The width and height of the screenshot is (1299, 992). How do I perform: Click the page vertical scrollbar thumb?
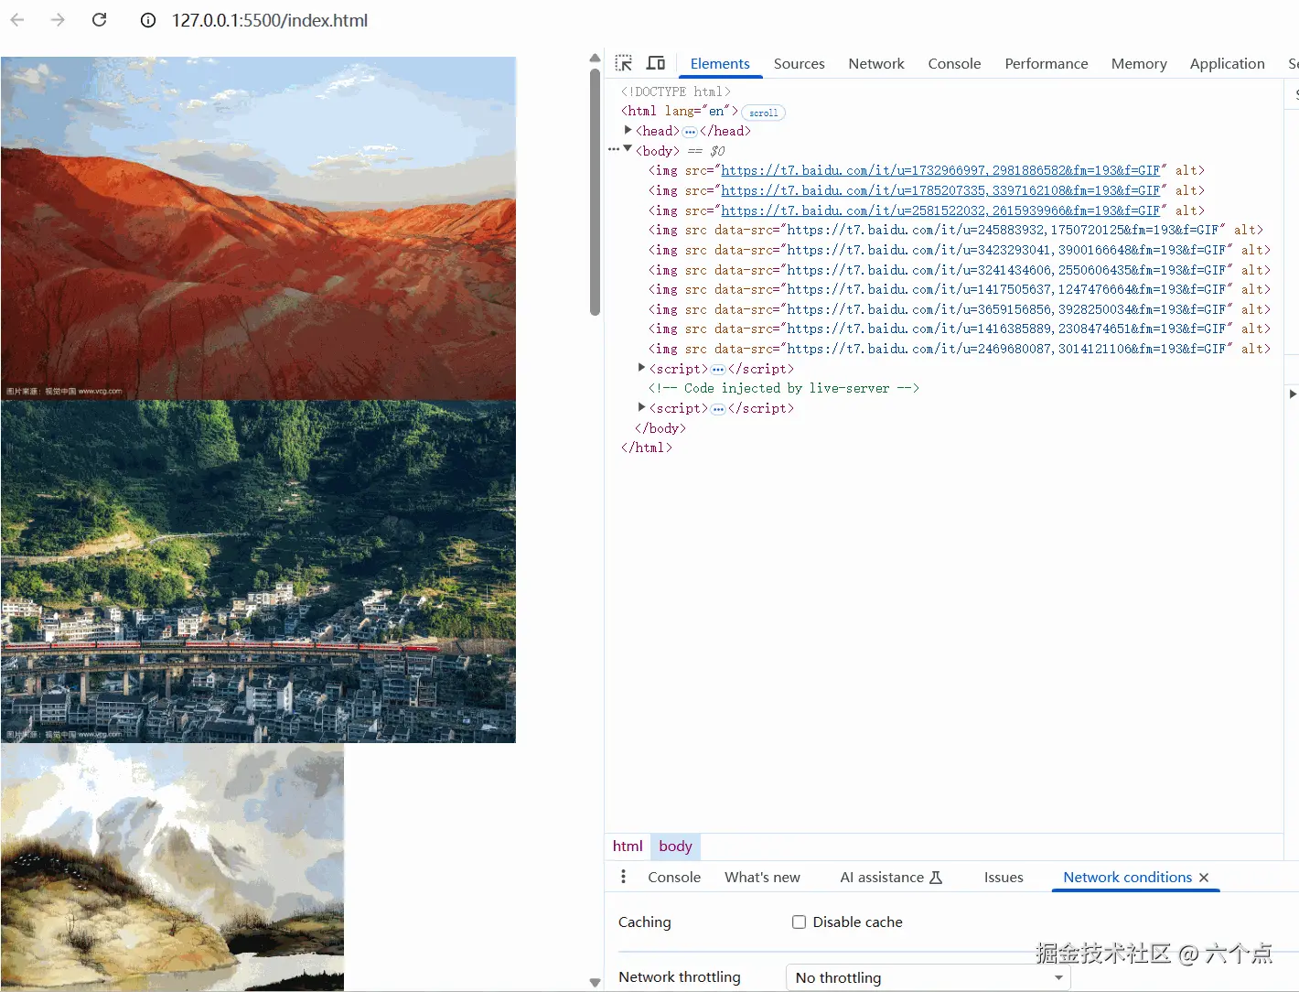[595, 192]
